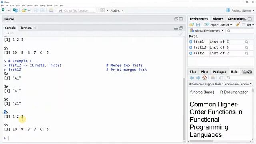Switch to the Connections tab
The height and width of the screenshot is (144, 256).
(x=236, y=19)
